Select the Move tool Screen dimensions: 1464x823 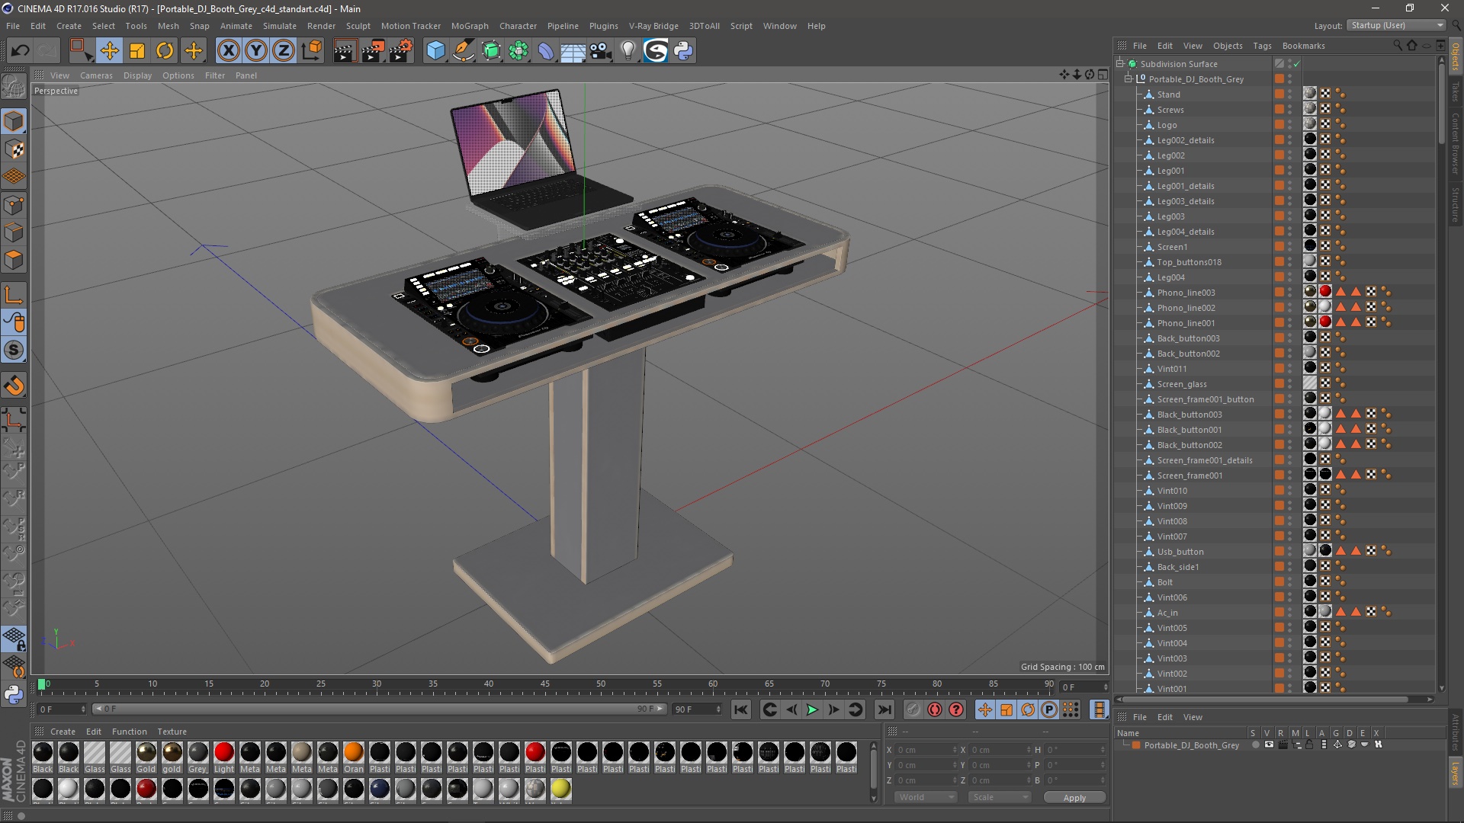[110, 51]
